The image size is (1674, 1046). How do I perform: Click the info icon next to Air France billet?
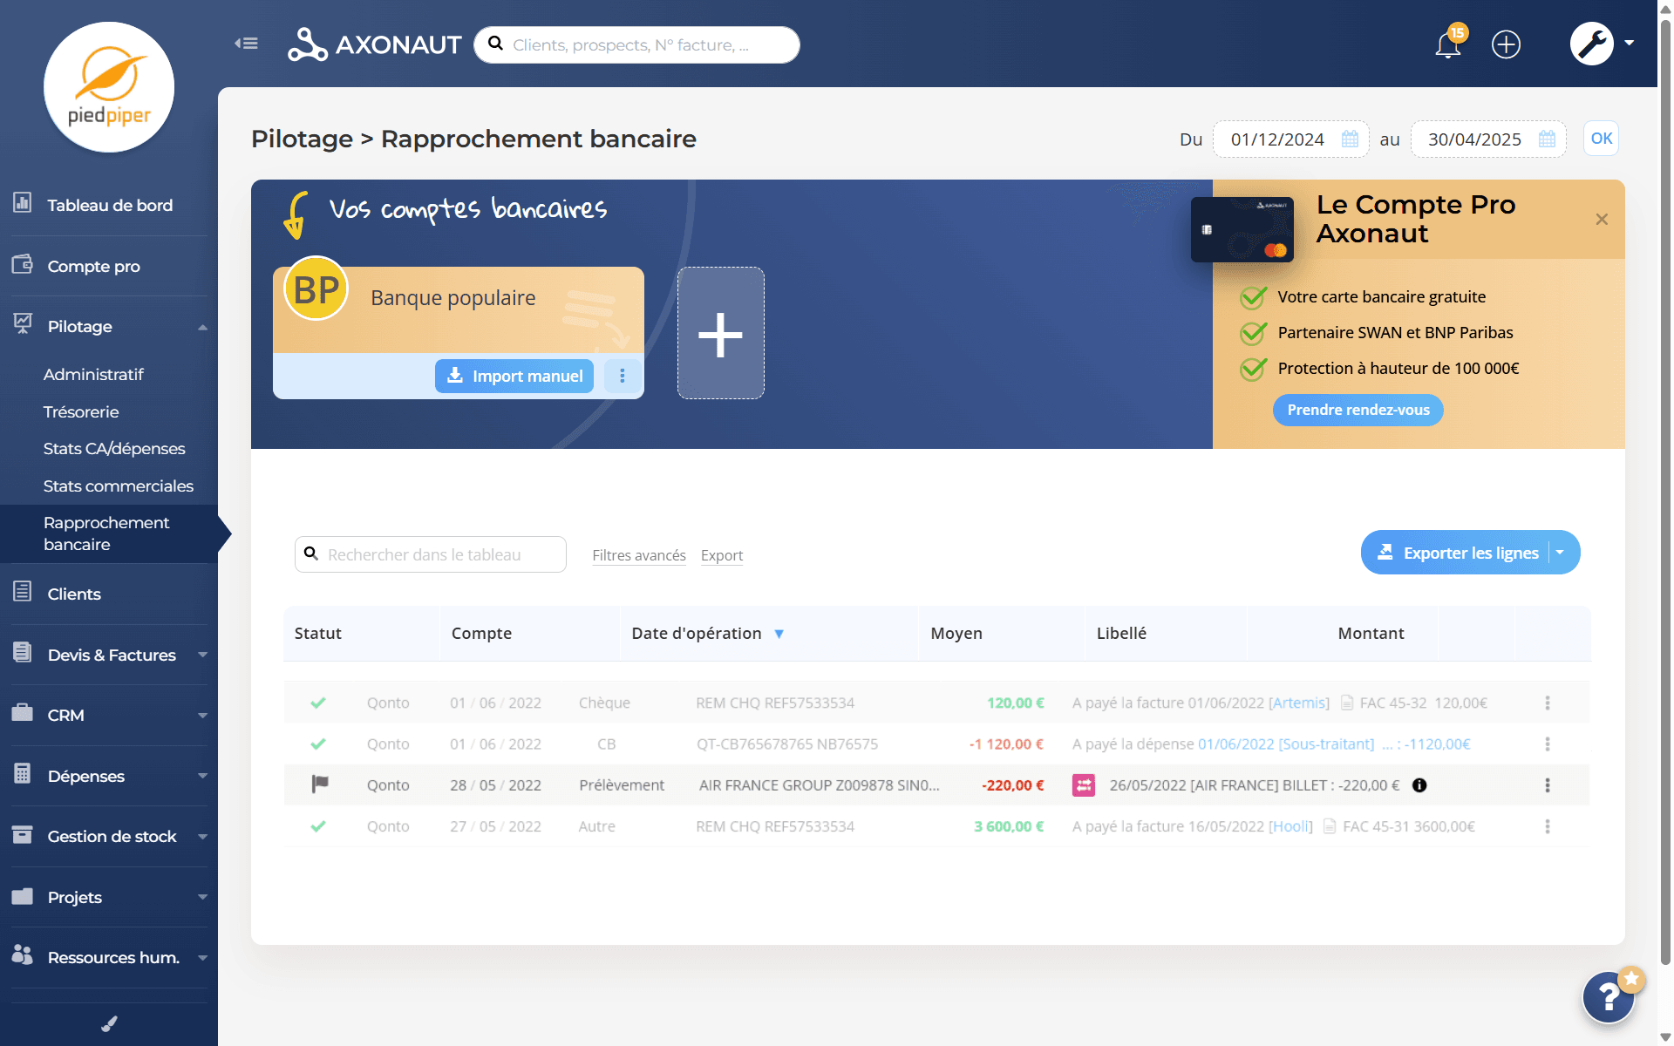[x=1419, y=785]
